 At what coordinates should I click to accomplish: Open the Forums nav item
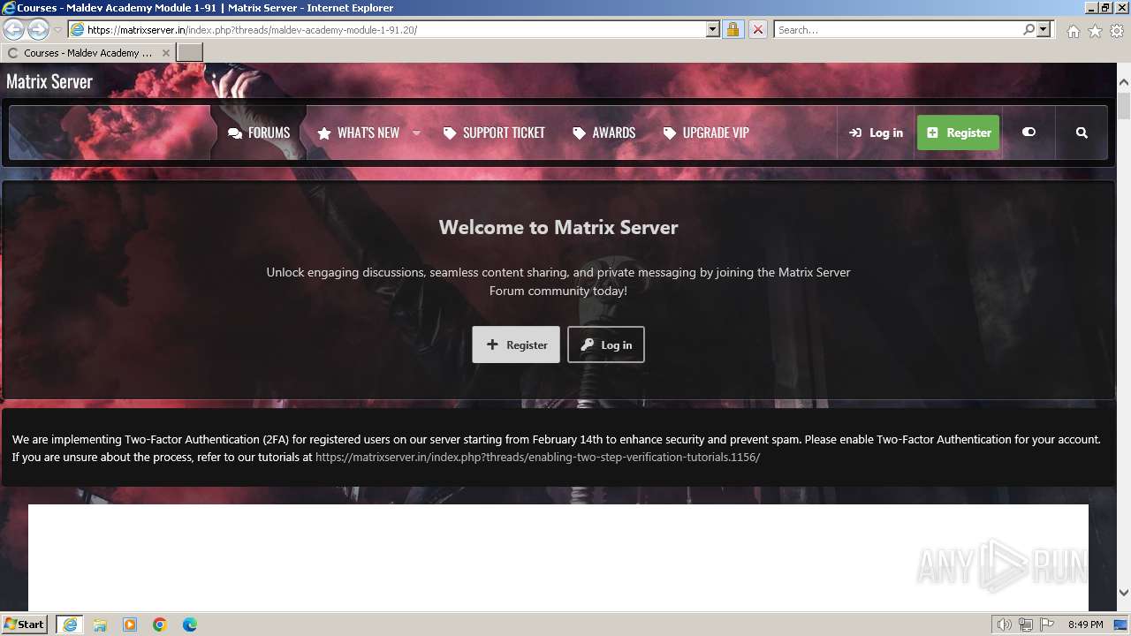pyautogui.click(x=259, y=132)
